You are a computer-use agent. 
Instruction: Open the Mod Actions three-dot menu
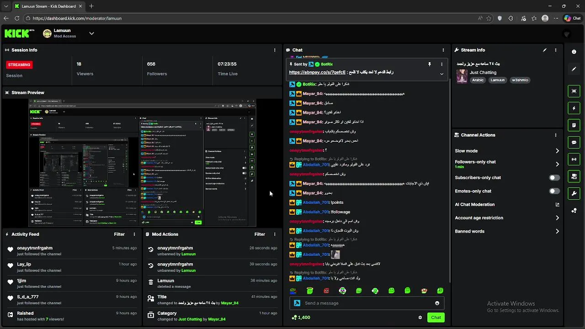(x=275, y=234)
